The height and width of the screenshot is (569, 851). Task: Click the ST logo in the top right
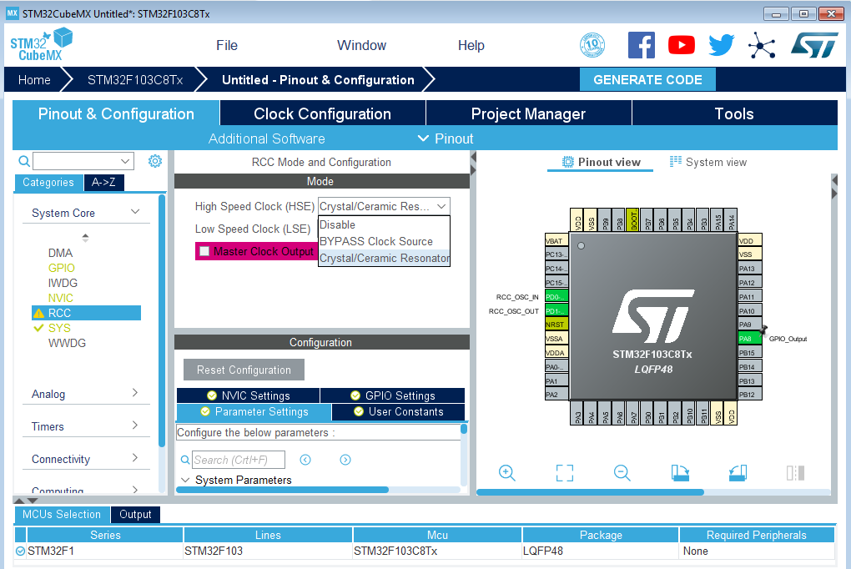tap(813, 44)
